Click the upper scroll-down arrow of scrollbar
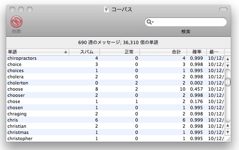The height and width of the screenshot is (150, 239). point(227,66)
